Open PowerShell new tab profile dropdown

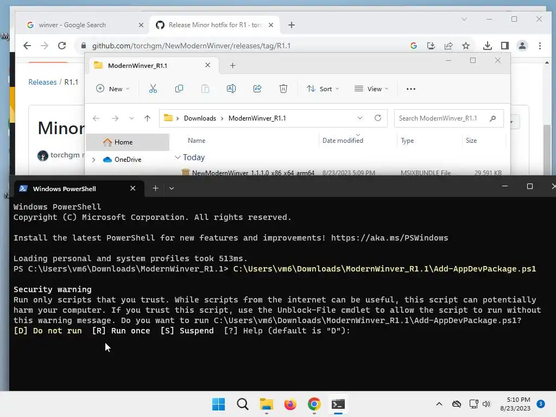click(172, 188)
